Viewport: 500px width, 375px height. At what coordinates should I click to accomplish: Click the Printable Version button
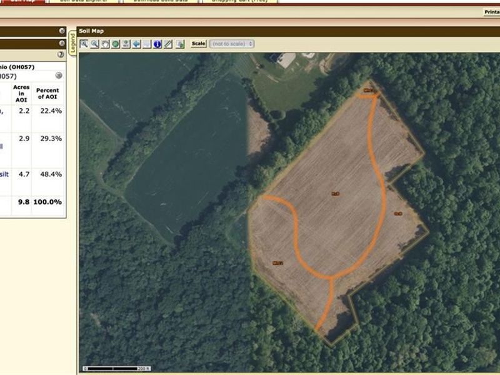pos(491,12)
